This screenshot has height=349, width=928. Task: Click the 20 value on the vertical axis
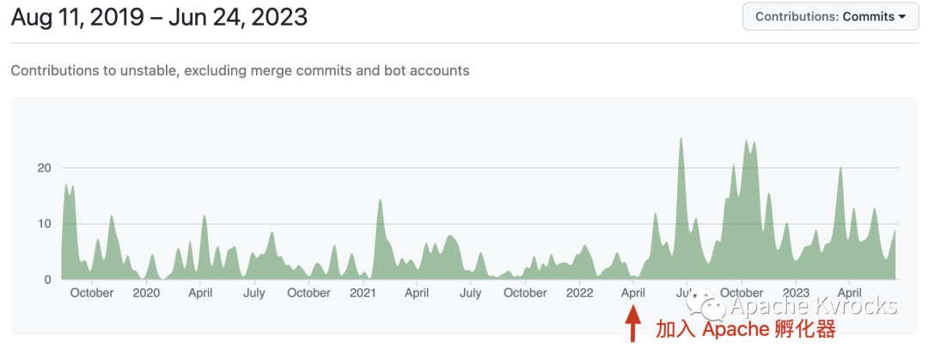point(44,168)
